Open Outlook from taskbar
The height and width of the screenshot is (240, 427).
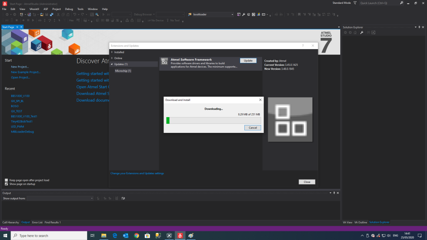tap(126, 236)
